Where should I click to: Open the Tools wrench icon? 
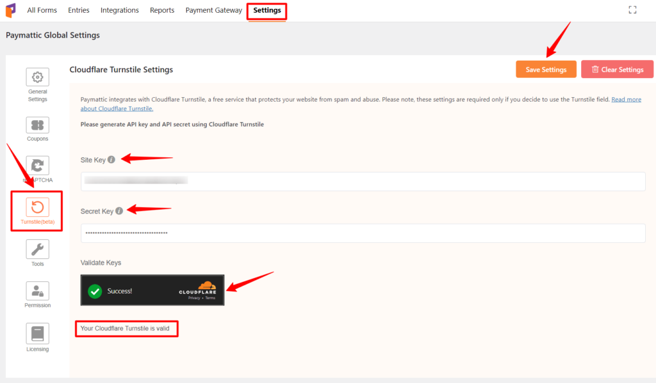[38, 249]
